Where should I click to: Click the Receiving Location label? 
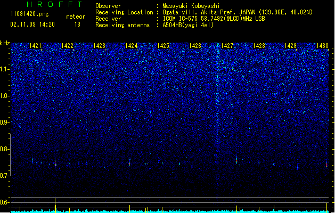pyautogui.click(x=124, y=12)
